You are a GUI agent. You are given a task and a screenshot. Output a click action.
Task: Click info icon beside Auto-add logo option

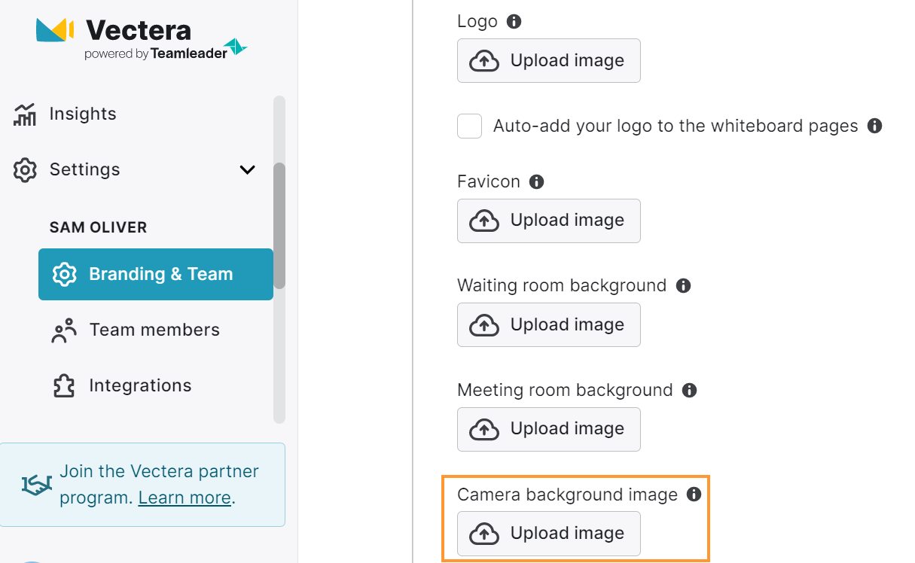[874, 126]
